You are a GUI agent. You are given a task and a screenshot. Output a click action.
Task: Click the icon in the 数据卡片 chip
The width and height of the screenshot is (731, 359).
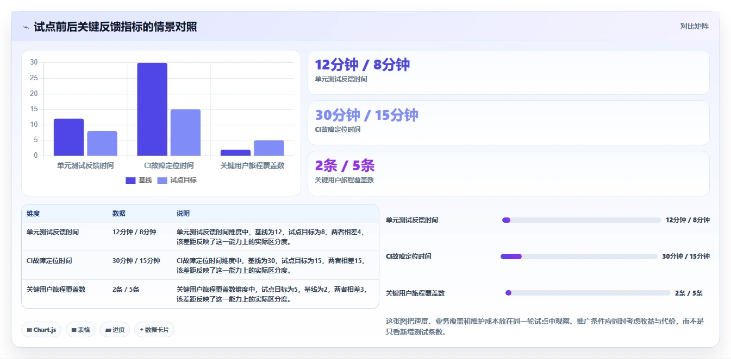pos(142,330)
